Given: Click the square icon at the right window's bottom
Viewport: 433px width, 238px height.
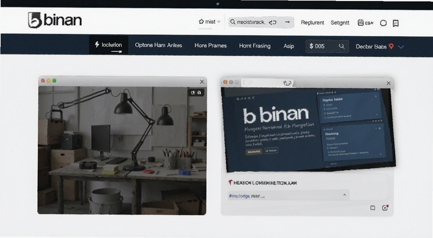Looking at the screenshot, I should click(x=372, y=208).
